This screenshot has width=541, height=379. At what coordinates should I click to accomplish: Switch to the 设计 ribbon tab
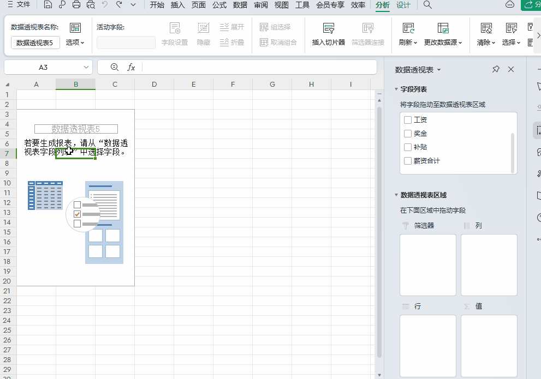tap(403, 5)
